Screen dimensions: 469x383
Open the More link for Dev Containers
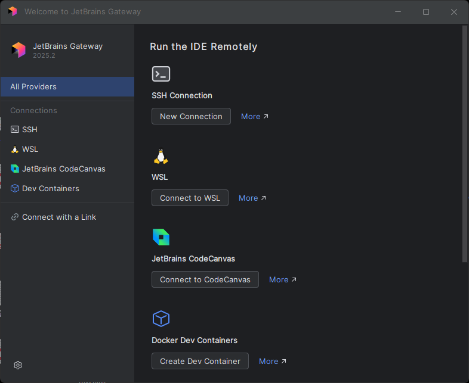click(273, 361)
